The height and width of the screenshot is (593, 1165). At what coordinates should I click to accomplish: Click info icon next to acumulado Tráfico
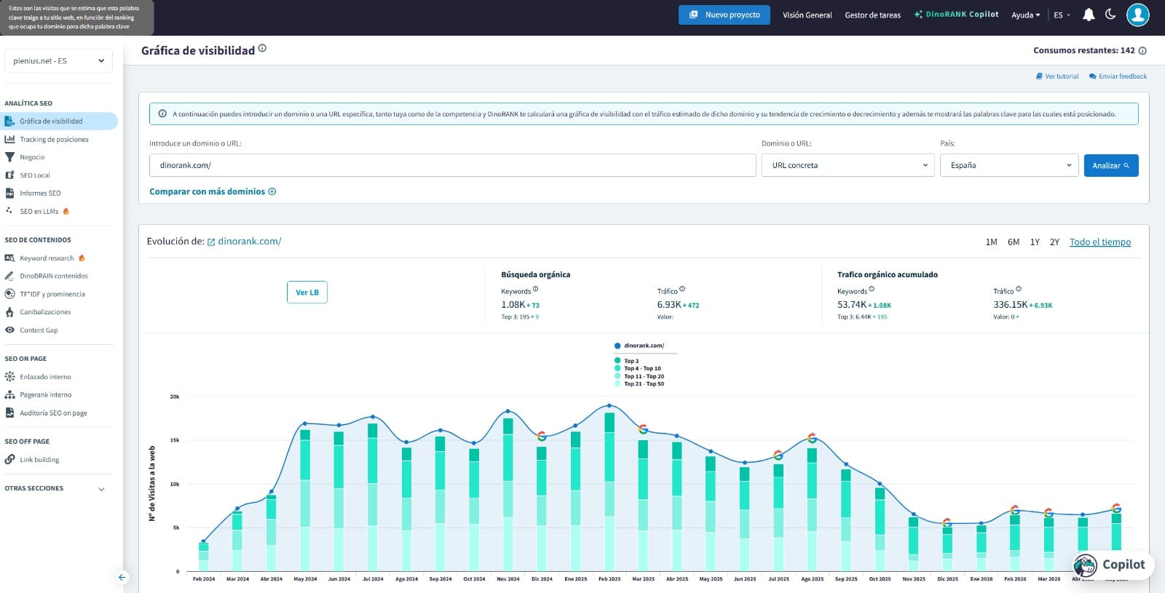[x=1019, y=289]
